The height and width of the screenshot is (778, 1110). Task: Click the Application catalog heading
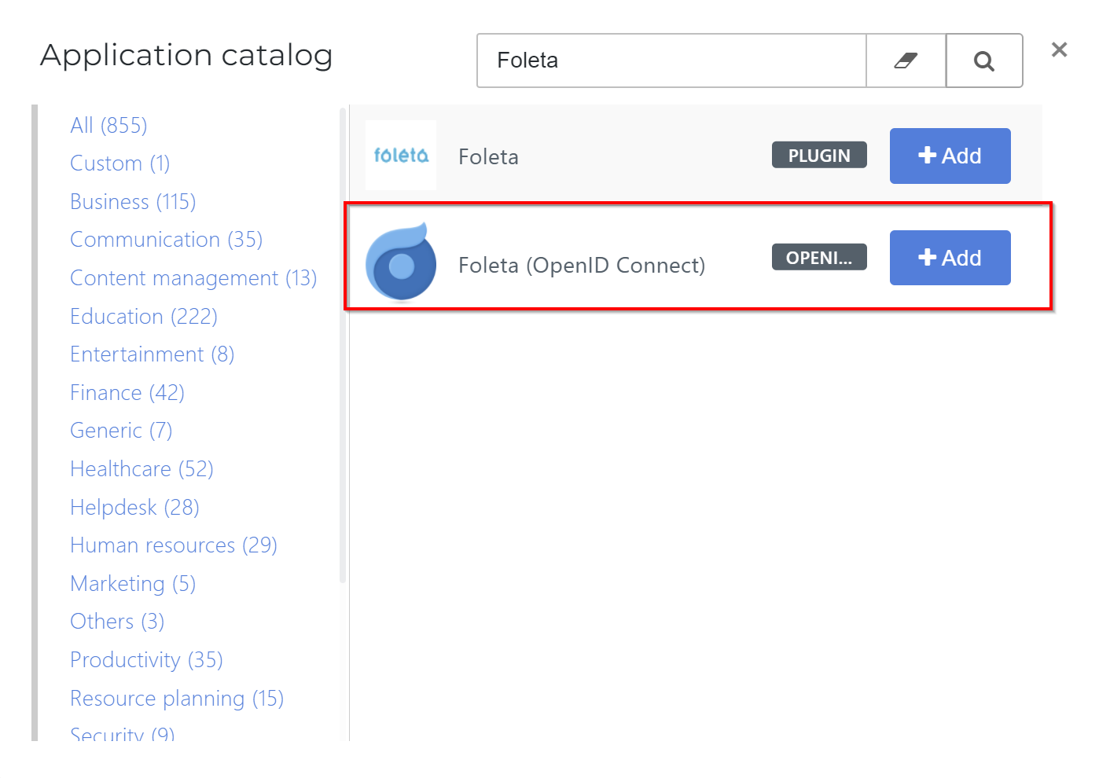pyautogui.click(x=186, y=55)
